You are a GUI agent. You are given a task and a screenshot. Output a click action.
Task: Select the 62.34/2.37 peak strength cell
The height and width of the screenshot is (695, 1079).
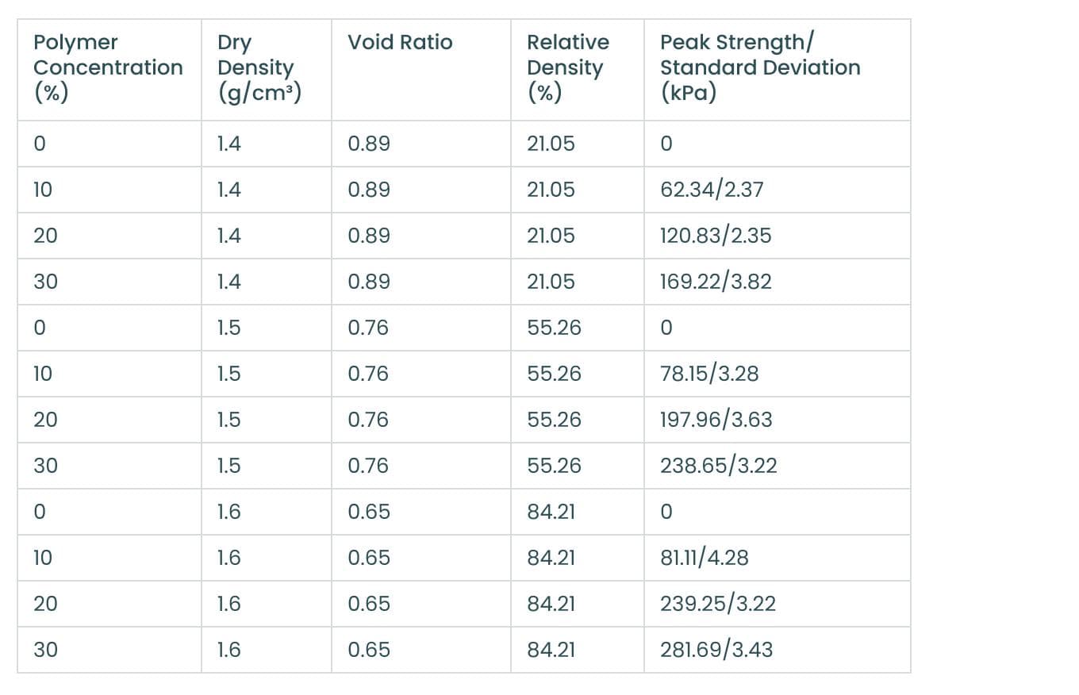(x=712, y=190)
